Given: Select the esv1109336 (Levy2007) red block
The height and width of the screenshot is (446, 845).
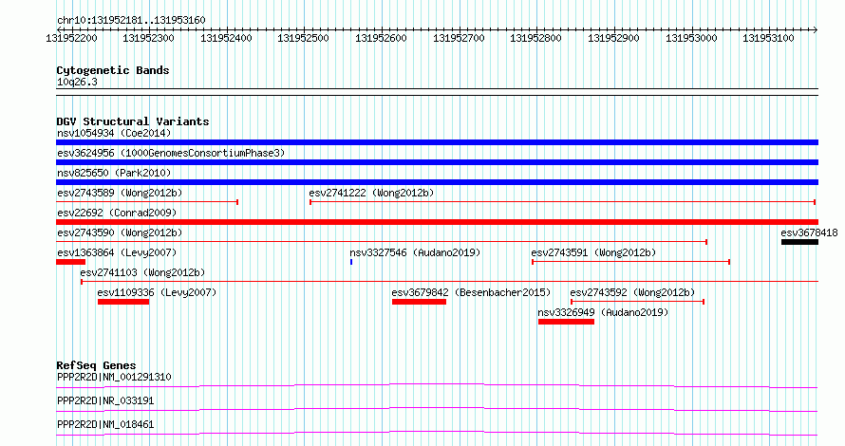Looking at the screenshot, I should tap(123, 302).
